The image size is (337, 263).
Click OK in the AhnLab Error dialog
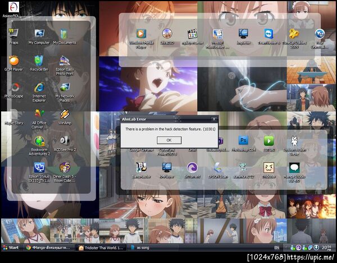coord(169,140)
